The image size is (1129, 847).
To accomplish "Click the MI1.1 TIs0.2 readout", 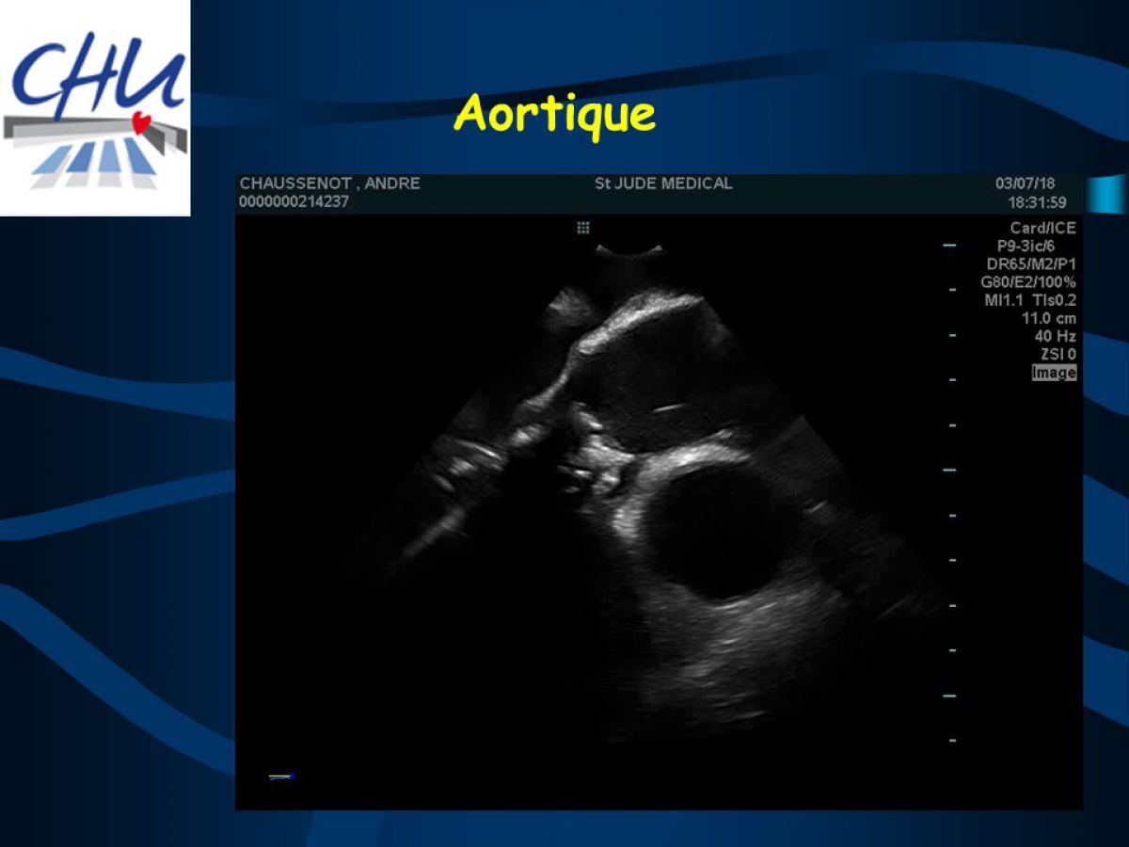I will pos(1028,300).
